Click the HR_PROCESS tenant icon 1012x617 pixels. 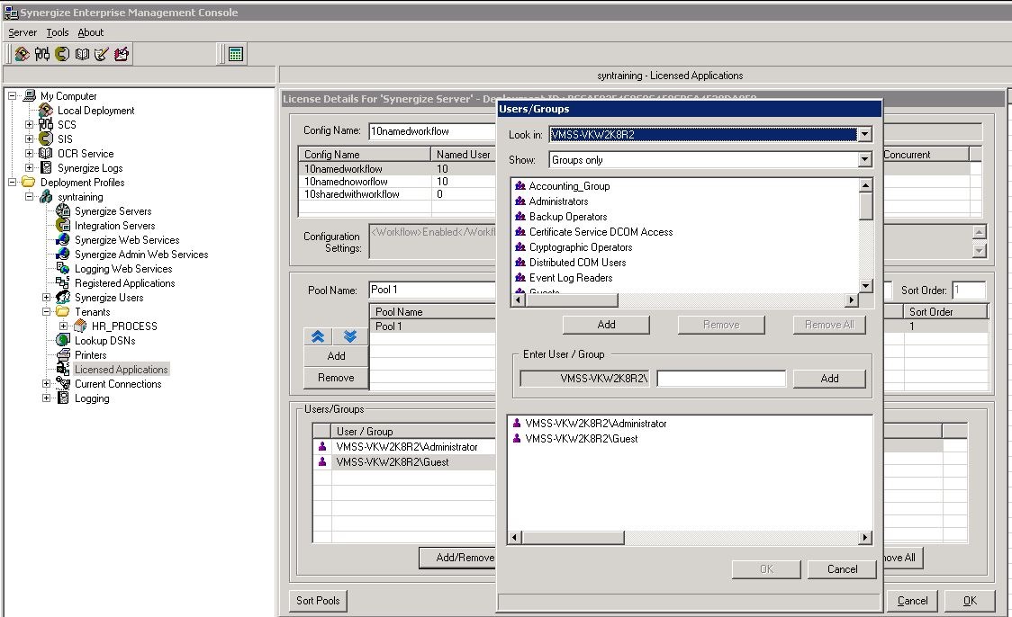tap(79, 326)
